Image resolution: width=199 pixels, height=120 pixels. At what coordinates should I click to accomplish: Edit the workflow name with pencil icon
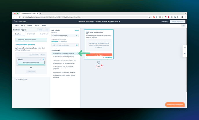119,22
